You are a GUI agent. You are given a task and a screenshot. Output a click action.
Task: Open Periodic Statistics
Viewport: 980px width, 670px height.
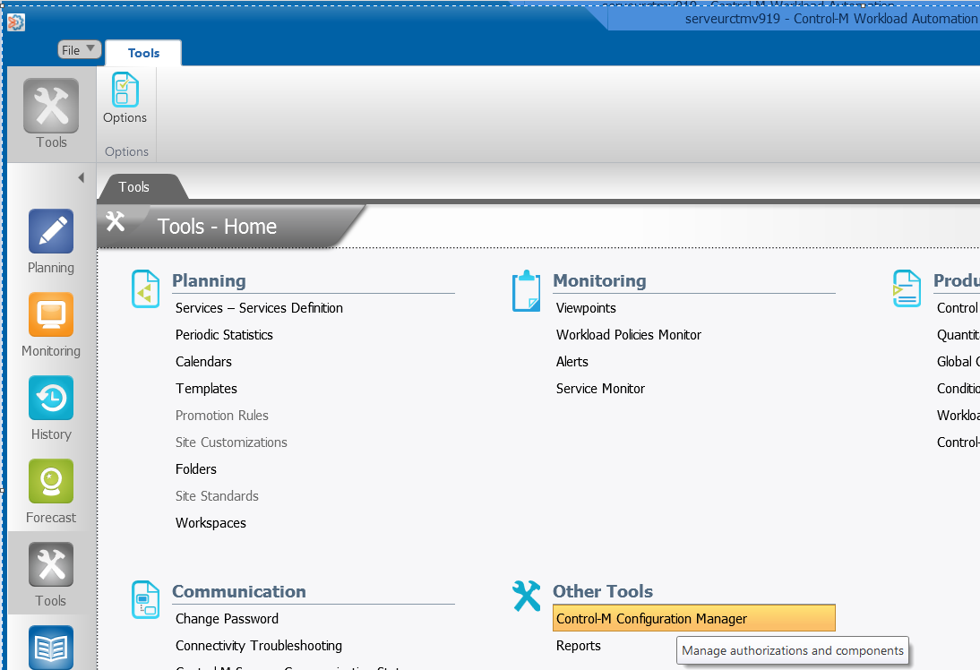(224, 335)
